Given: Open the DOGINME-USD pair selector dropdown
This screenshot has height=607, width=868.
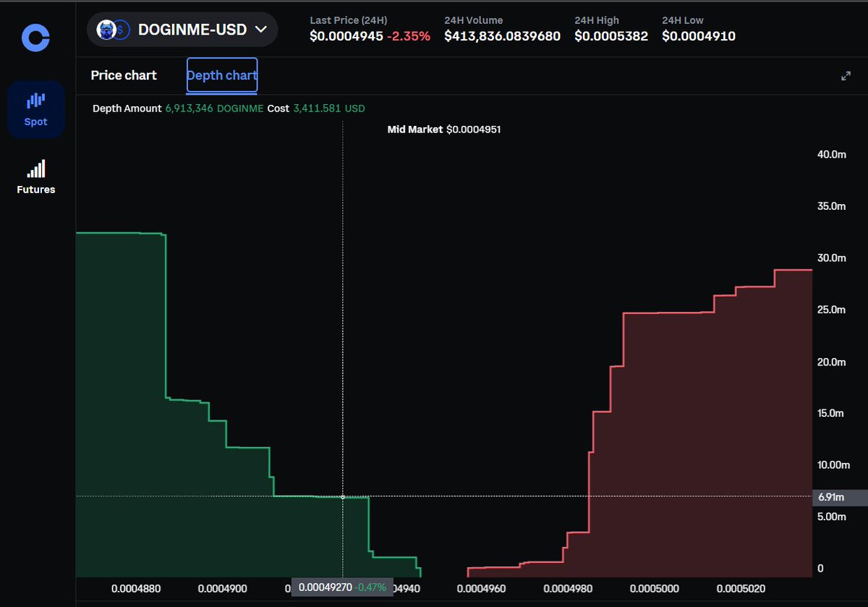Looking at the screenshot, I should coord(182,30).
